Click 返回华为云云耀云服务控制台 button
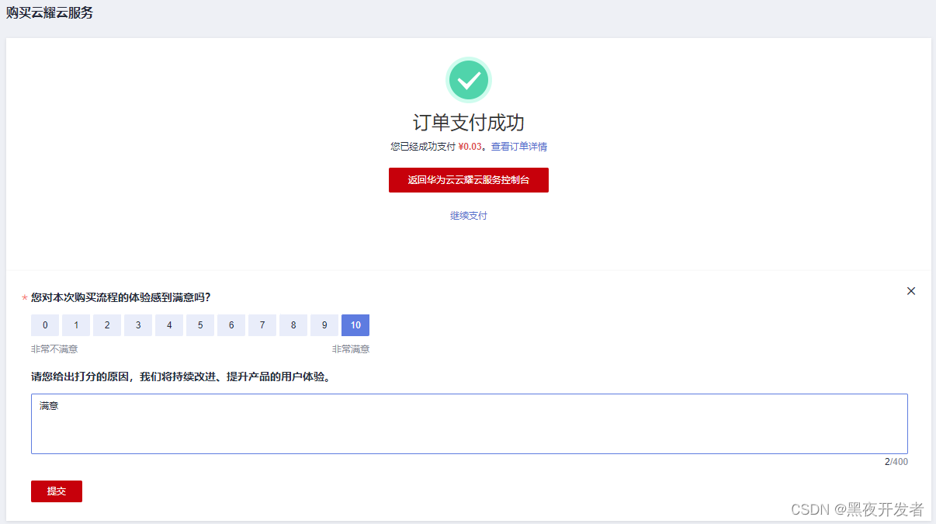936x524 pixels. [x=469, y=180]
